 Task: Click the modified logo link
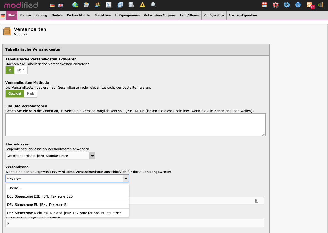click(21, 5)
